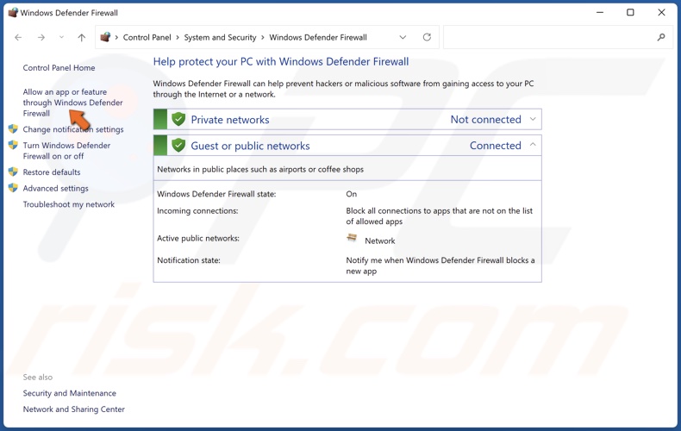Image resolution: width=681 pixels, height=431 pixels.
Task: Expand the Private networks section
Action: pyautogui.click(x=533, y=119)
